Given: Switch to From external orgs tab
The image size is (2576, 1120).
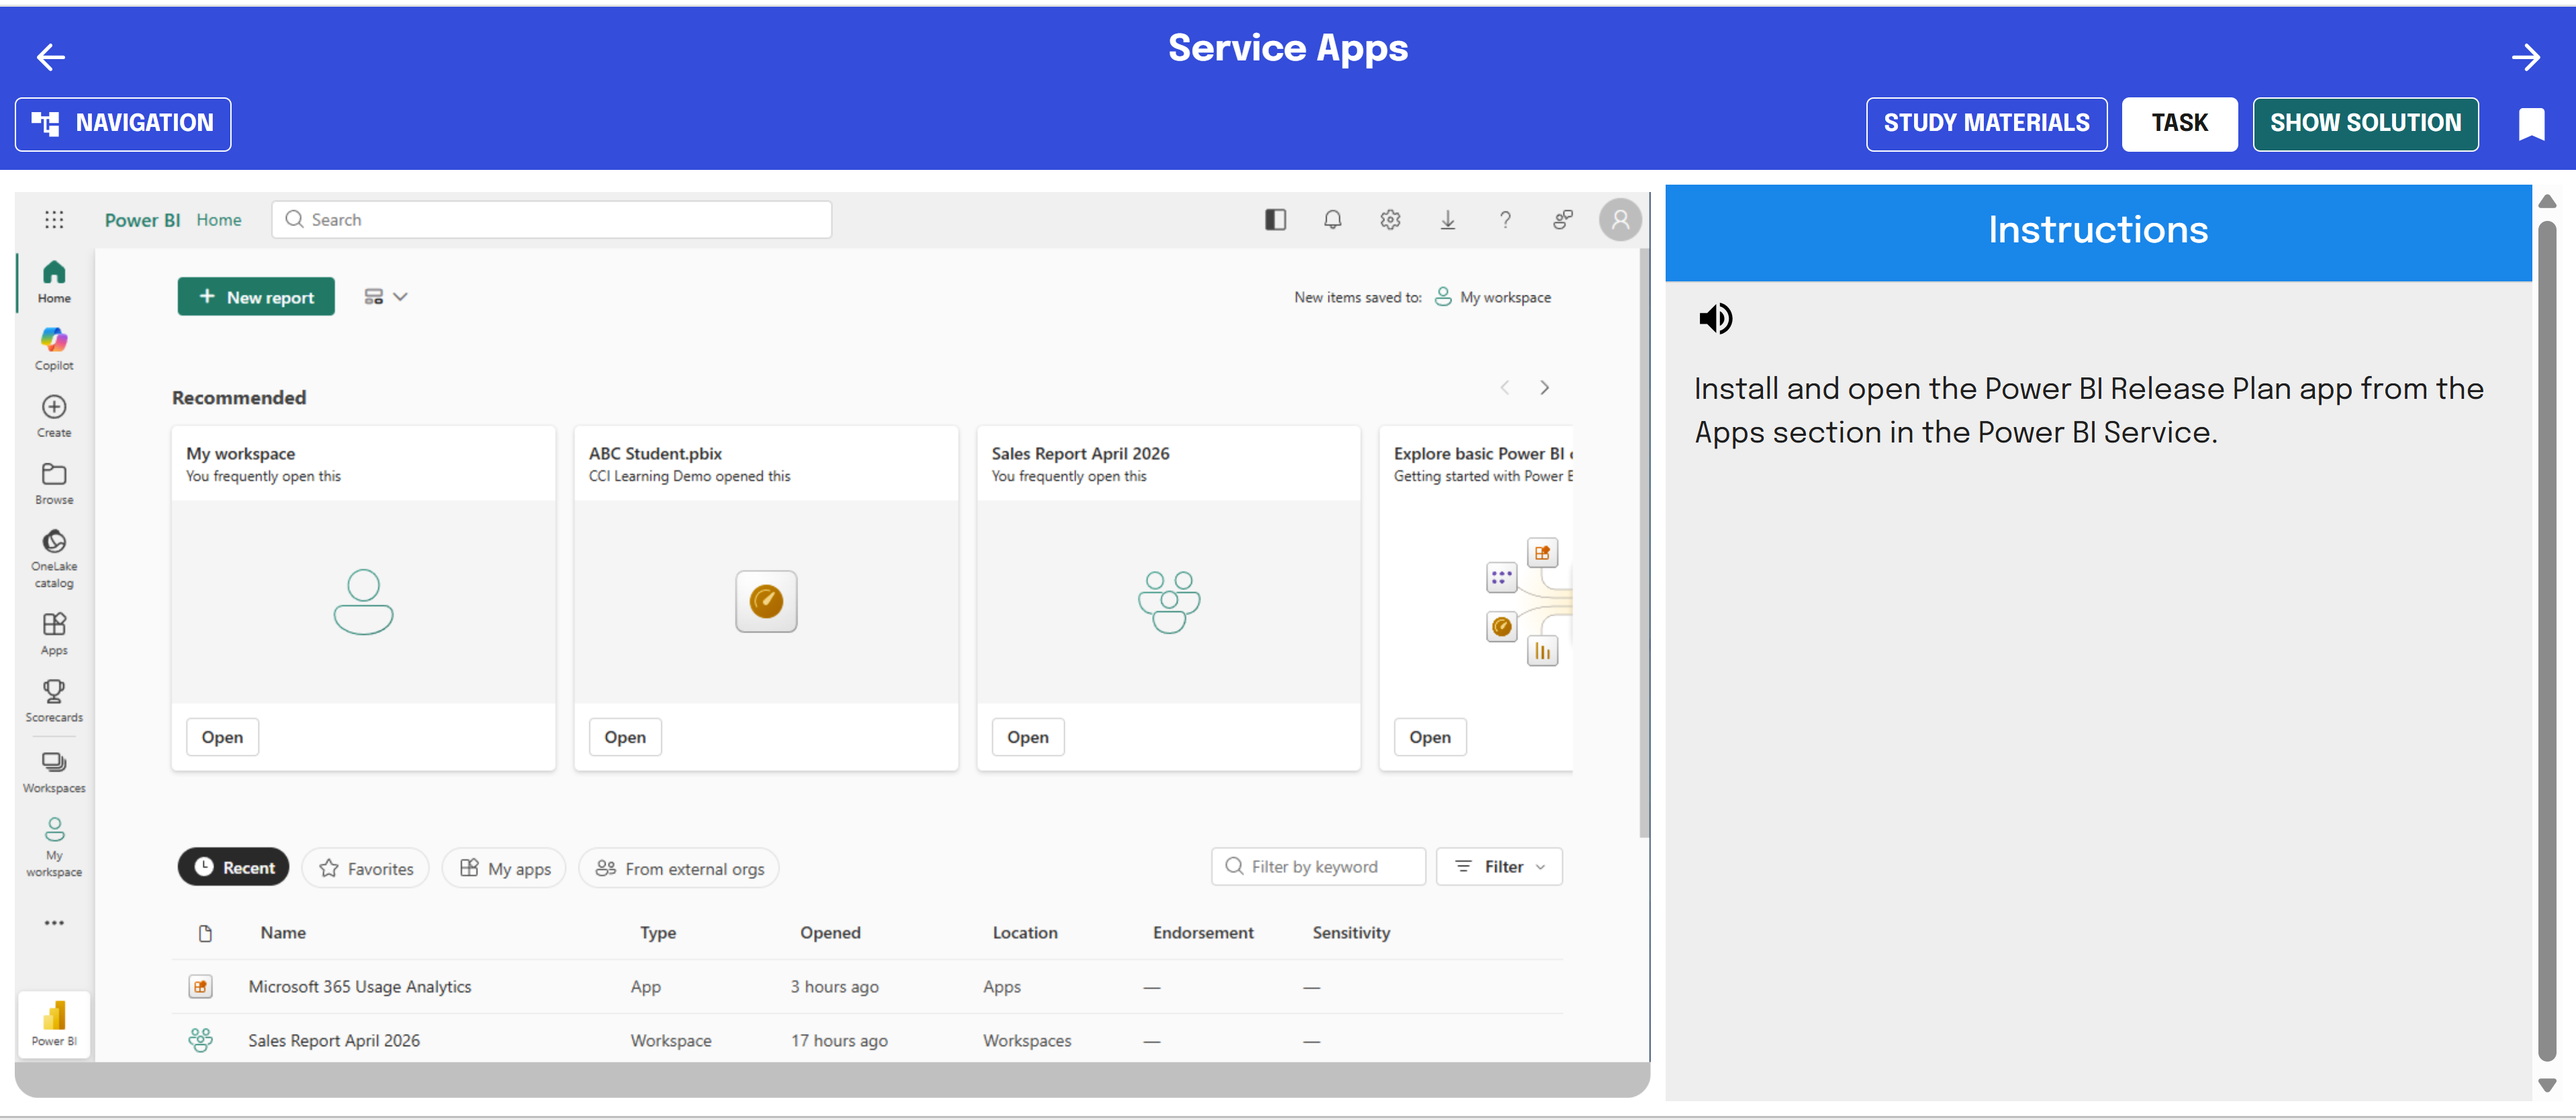Looking at the screenshot, I should (x=679, y=868).
